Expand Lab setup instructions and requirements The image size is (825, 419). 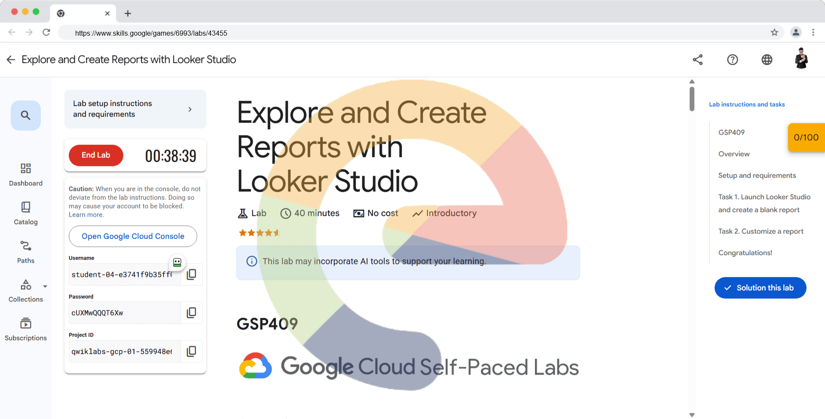[x=135, y=109]
